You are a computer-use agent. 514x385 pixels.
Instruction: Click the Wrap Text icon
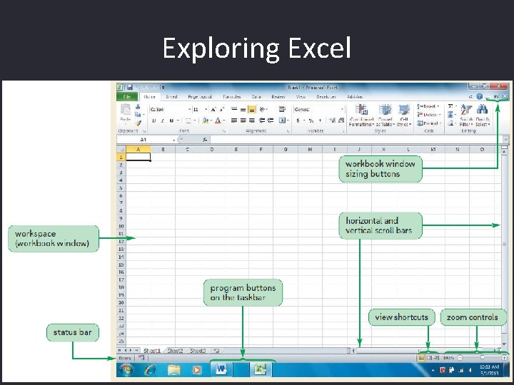click(282, 109)
